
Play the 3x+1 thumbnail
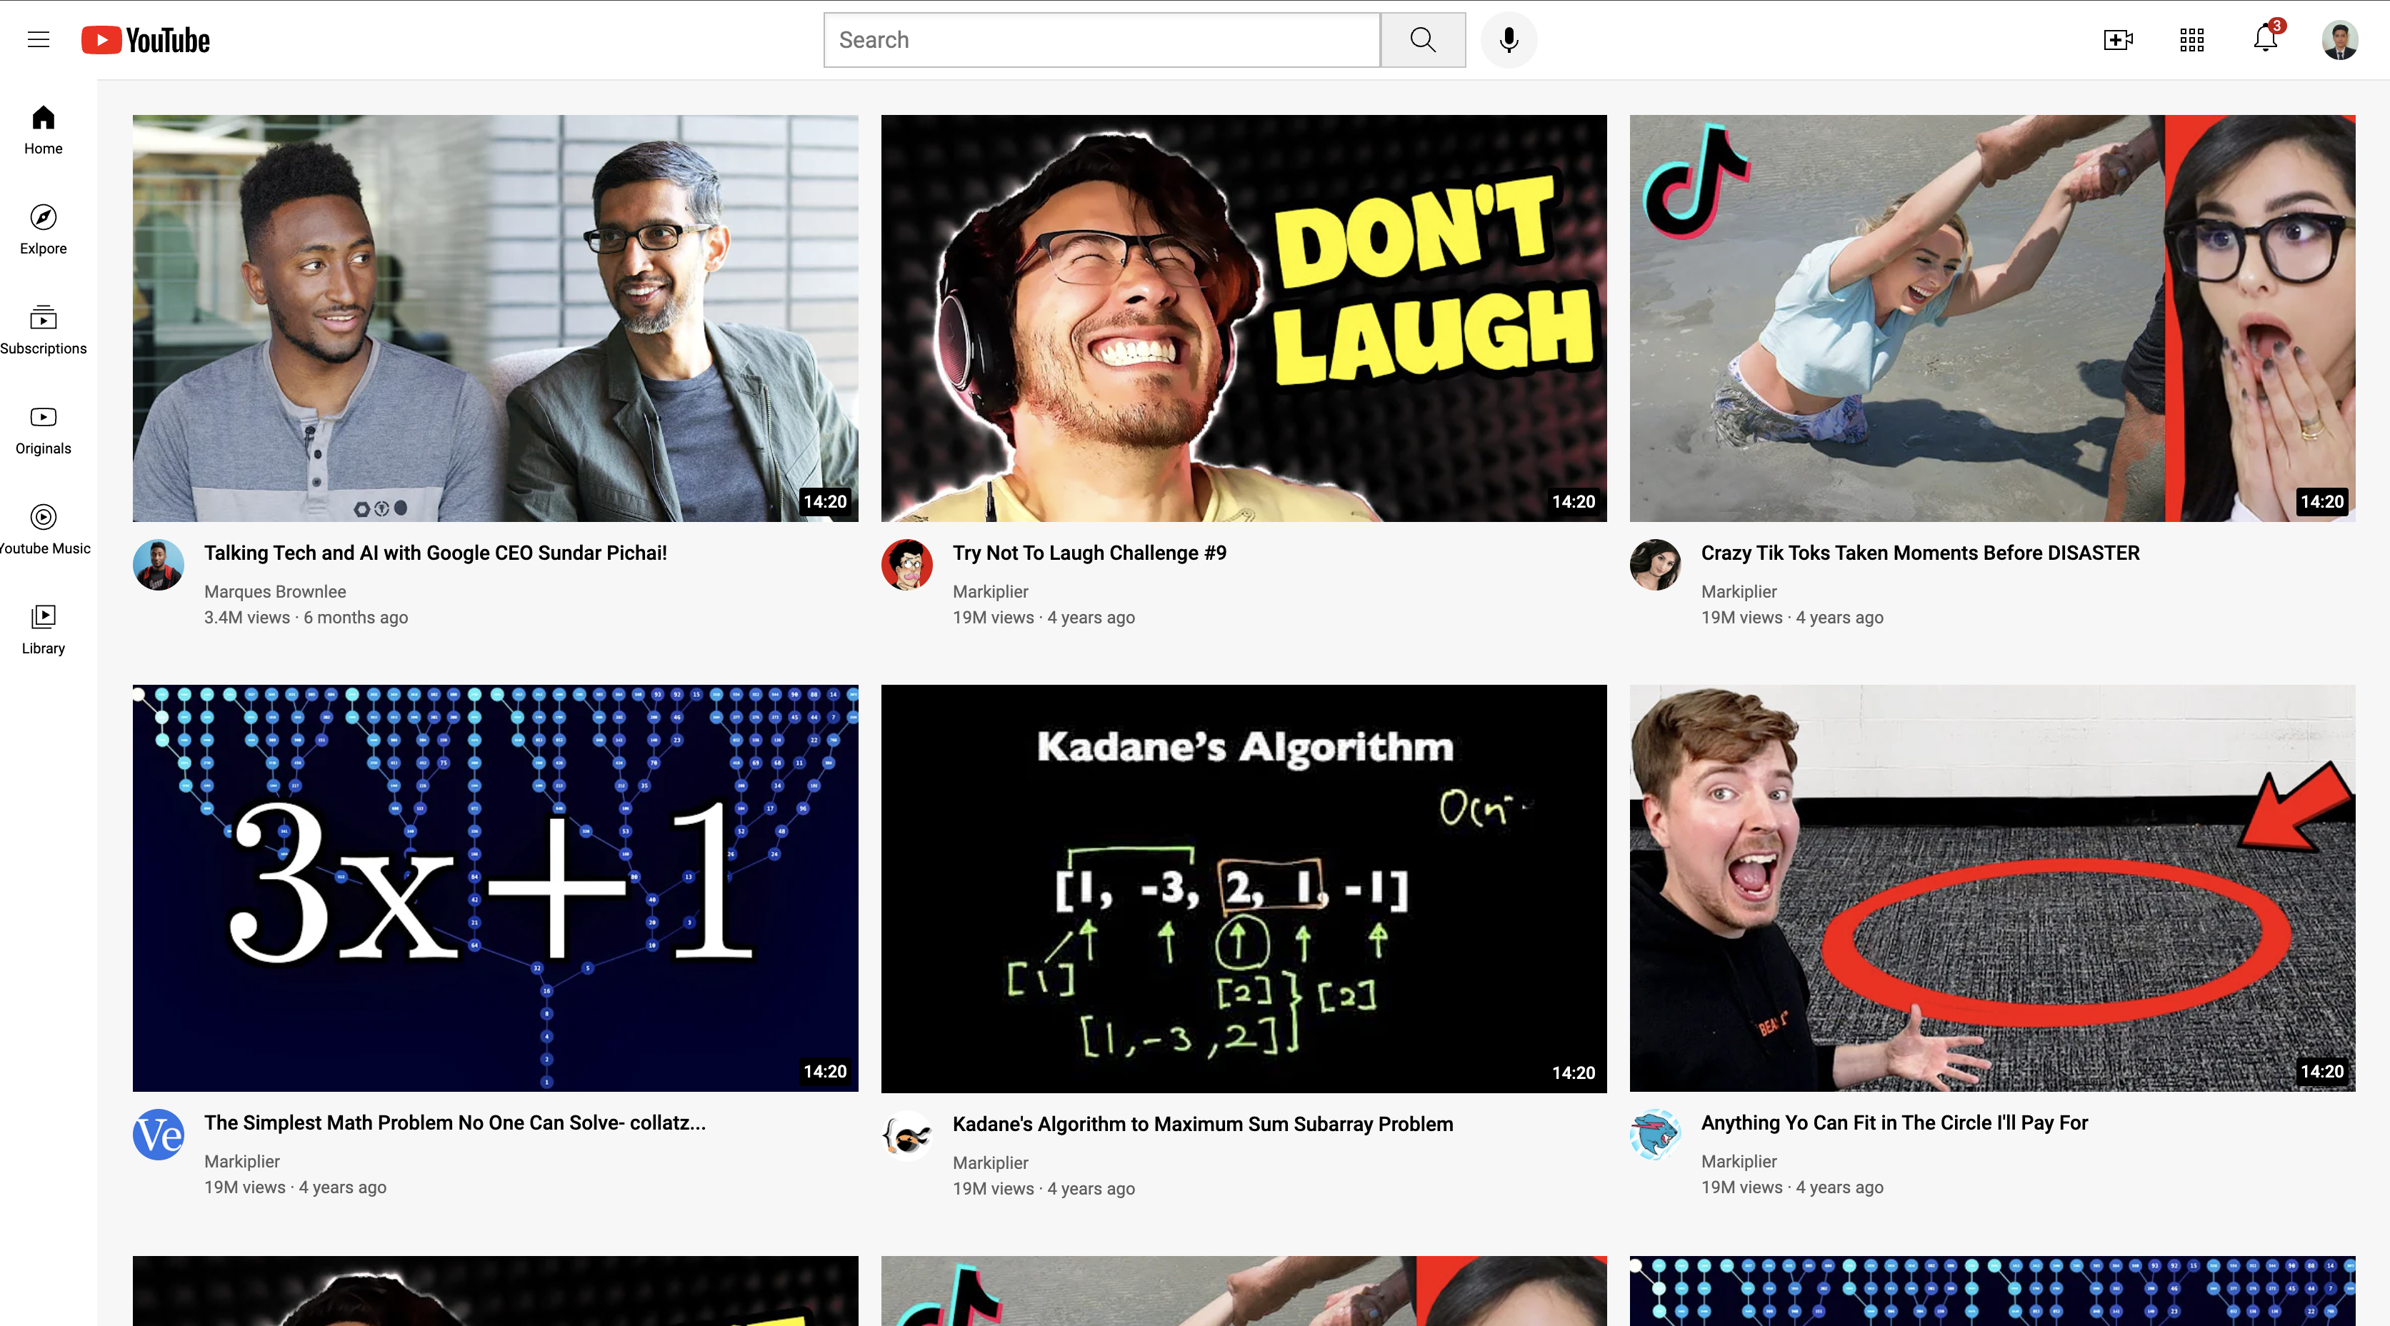pyautogui.click(x=496, y=888)
